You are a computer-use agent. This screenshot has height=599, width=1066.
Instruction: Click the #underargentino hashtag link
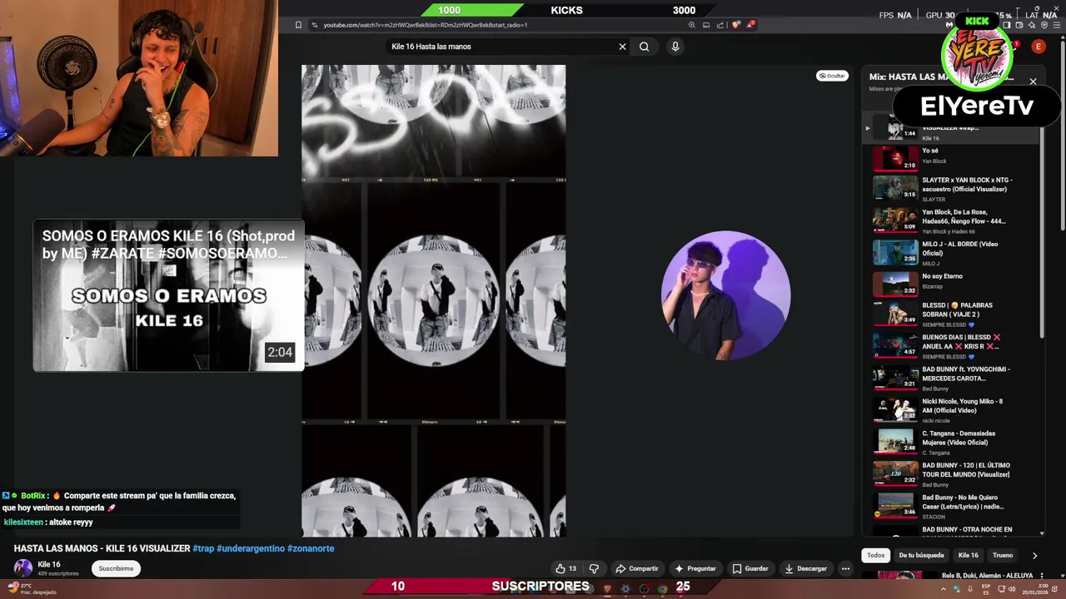[x=250, y=548]
